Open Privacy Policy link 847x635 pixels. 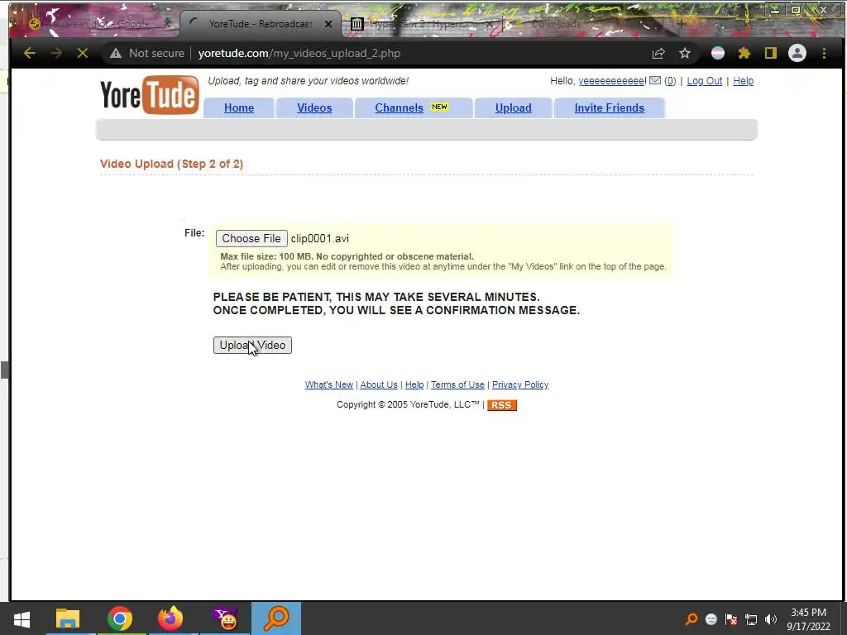[x=520, y=384]
